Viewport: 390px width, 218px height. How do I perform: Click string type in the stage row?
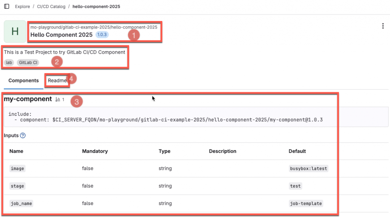click(x=165, y=186)
